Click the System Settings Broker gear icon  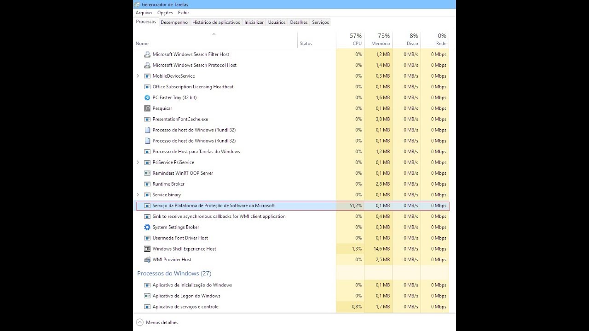[x=147, y=227]
